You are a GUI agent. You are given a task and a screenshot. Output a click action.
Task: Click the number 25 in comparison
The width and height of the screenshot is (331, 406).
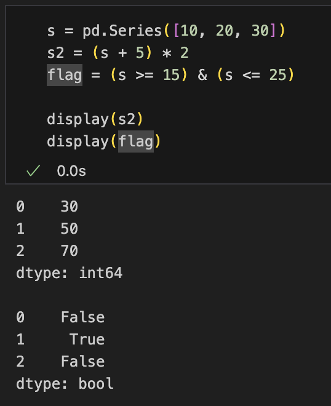pyautogui.click(x=278, y=75)
